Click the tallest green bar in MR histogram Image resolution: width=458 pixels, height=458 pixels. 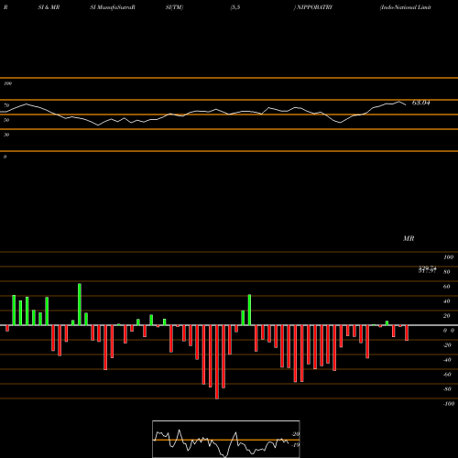point(80,304)
